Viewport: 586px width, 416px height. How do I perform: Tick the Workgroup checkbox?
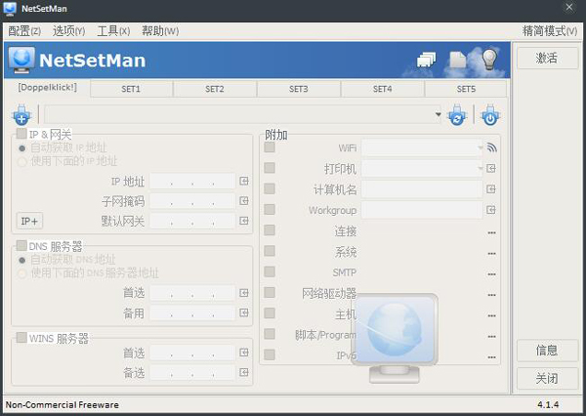tap(270, 209)
